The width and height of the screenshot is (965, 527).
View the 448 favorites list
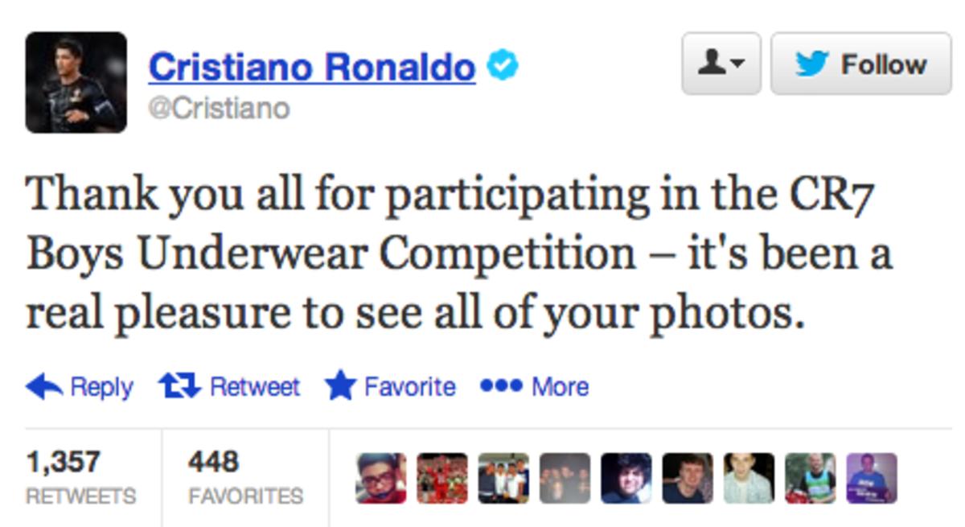[x=244, y=477]
